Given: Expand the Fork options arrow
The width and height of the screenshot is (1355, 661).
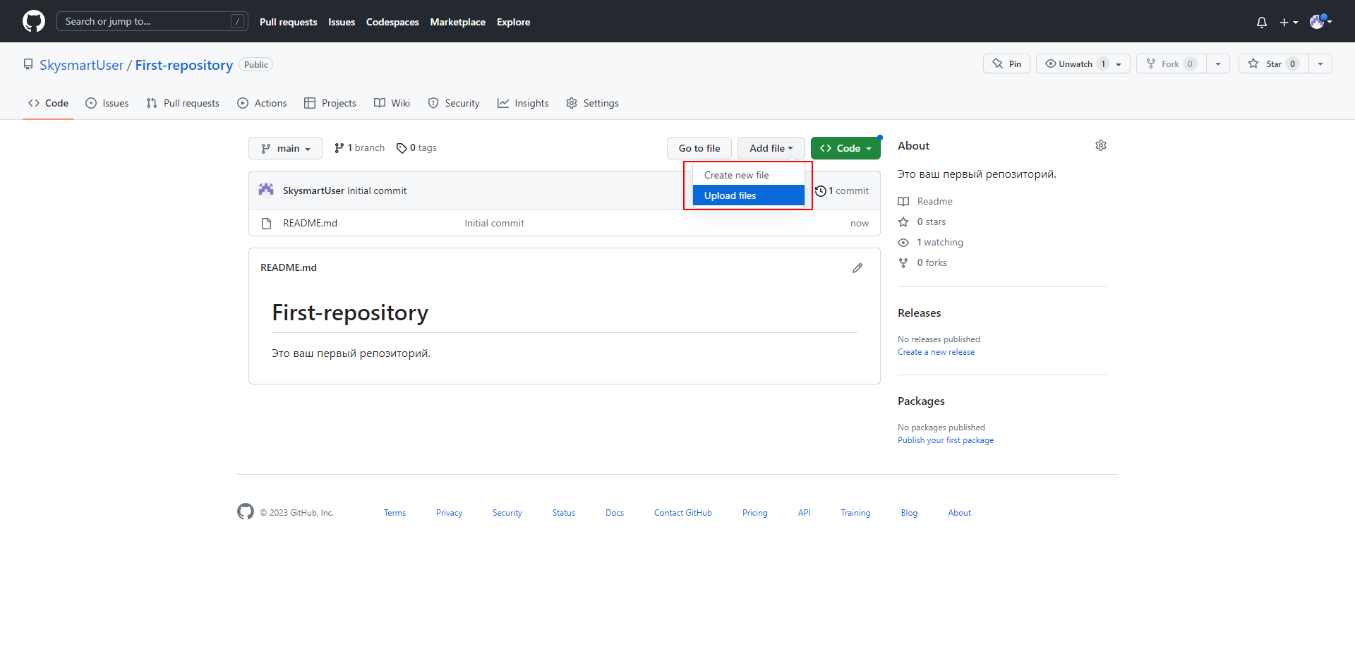Looking at the screenshot, I should point(1218,63).
